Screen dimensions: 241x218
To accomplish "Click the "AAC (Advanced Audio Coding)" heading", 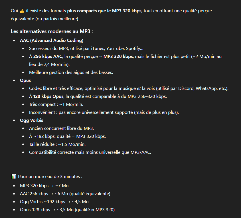I will (x=52, y=40).
